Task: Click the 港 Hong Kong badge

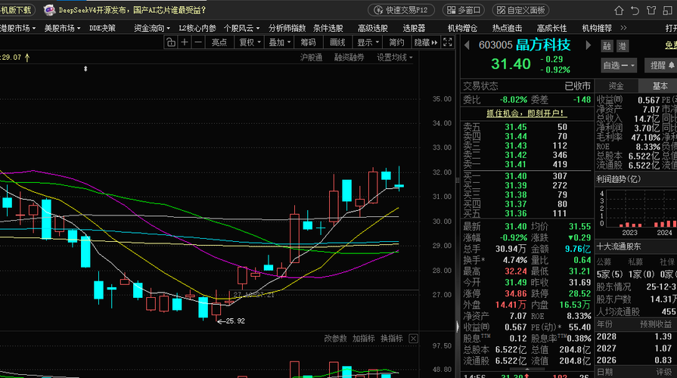Action: click(x=623, y=46)
